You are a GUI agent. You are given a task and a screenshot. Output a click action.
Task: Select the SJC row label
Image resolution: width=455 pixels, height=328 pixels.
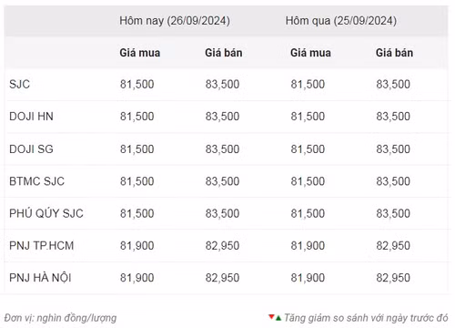[x=19, y=84]
